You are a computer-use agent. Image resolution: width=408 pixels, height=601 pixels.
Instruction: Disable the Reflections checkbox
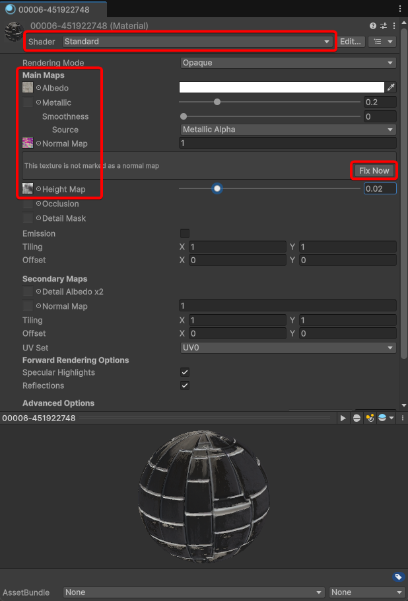185,386
